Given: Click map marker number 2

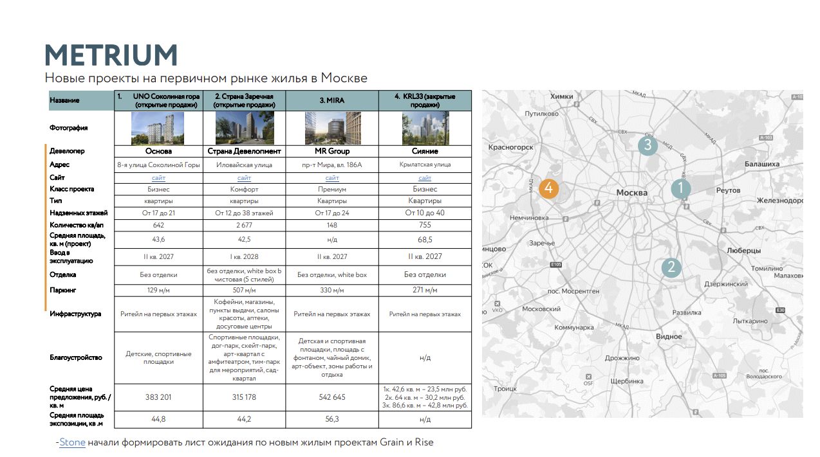Looking at the screenshot, I should pyautogui.click(x=671, y=267).
